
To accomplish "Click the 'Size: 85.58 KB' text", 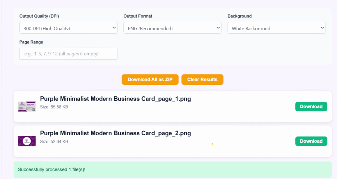I will coord(54,107).
